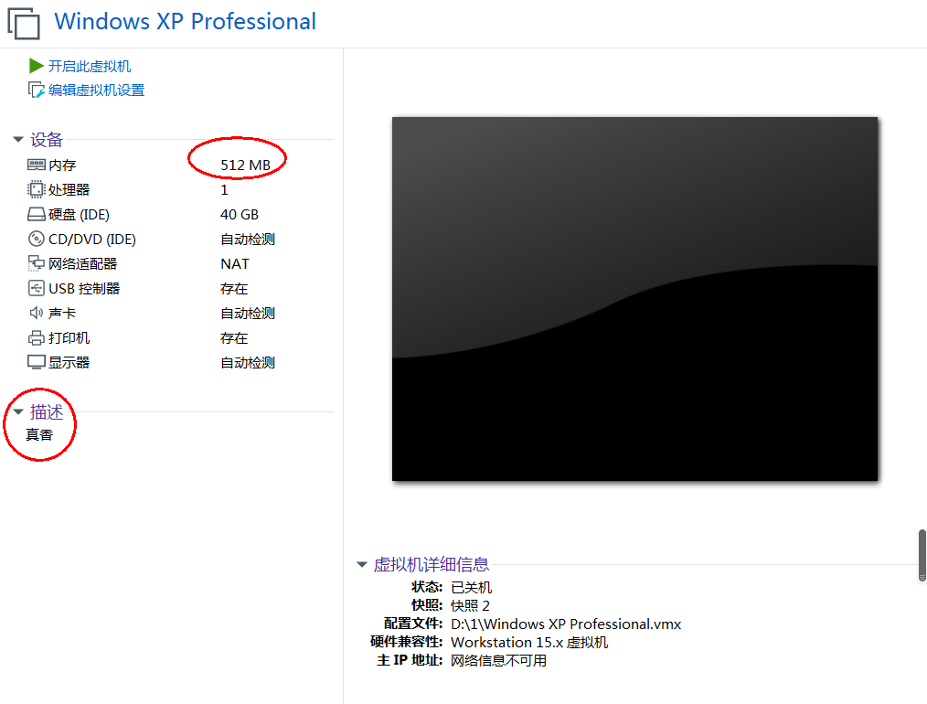Viewport: 927px width, 704px height.
Task: Click the edit virtual machine settings icon
Action: click(37, 90)
